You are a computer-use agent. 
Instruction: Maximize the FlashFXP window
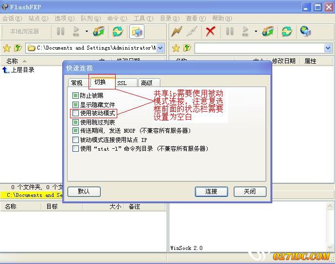[317, 7]
